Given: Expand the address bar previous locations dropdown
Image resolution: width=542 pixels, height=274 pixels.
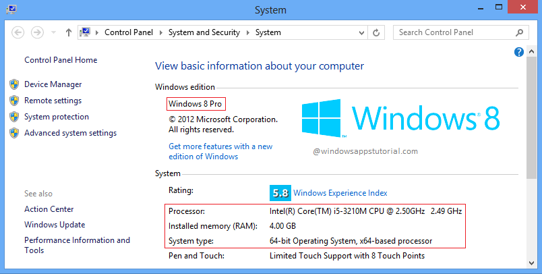Looking at the screenshot, I should tap(361, 32).
